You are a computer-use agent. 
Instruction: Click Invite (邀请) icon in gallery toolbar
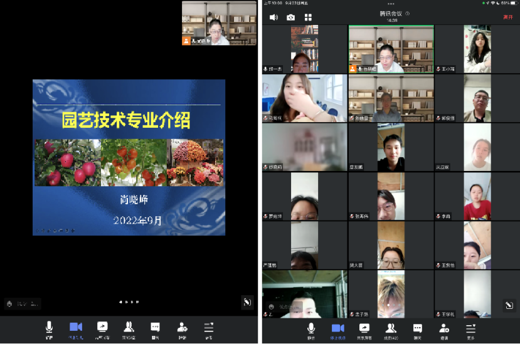[x=443, y=330]
